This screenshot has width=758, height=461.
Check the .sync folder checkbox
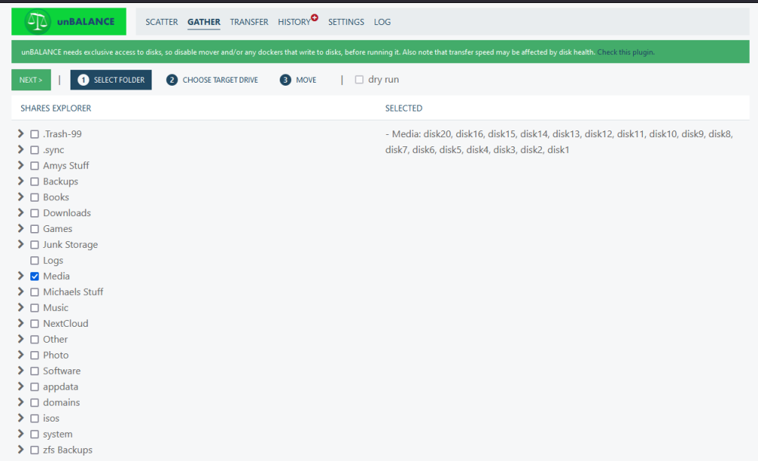(34, 150)
